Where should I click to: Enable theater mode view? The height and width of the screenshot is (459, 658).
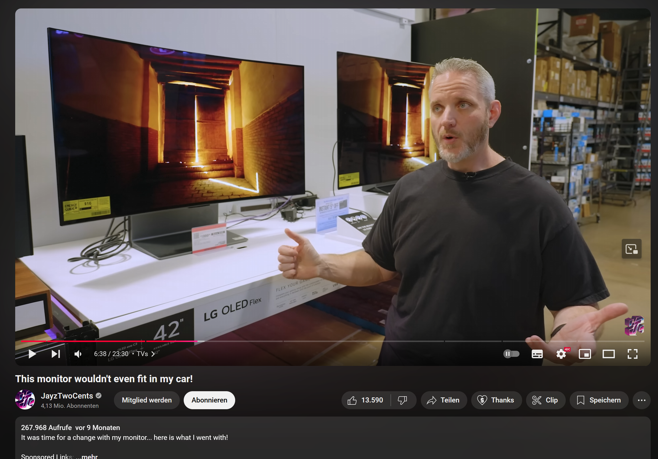pyautogui.click(x=608, y=354)
